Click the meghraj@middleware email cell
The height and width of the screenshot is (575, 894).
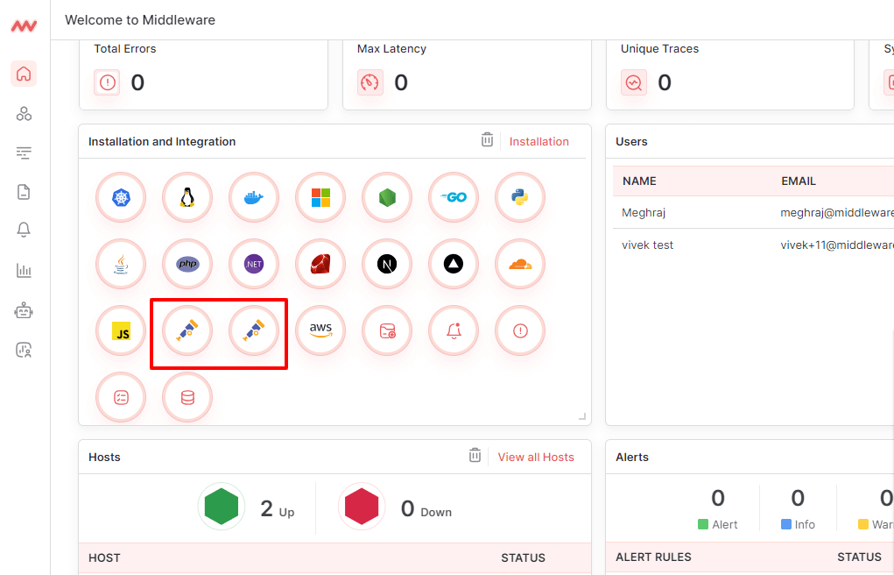(x=837, y=213)
